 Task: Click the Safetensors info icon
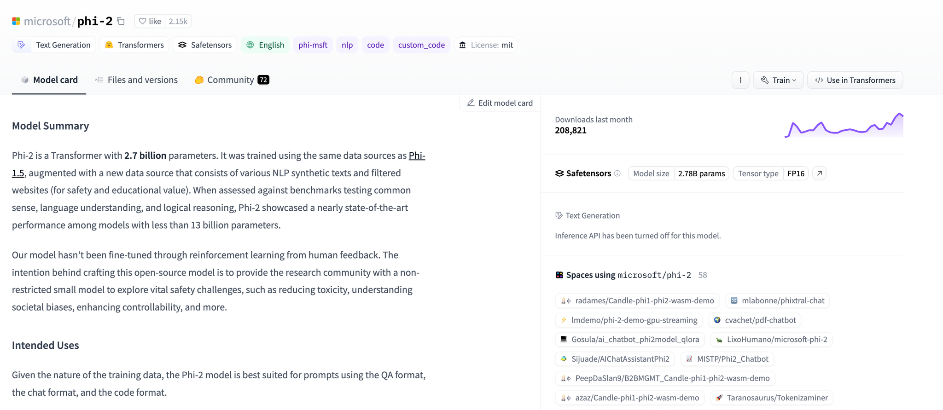617,173
